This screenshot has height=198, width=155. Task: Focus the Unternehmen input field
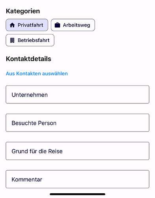(x=77, y=95)
